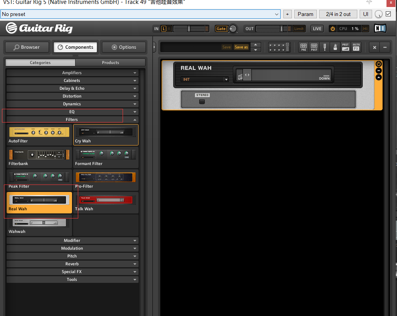This screenshot has width=397, height=316.
Task: Expand the Amplifiers category
Action: point(72,73)
